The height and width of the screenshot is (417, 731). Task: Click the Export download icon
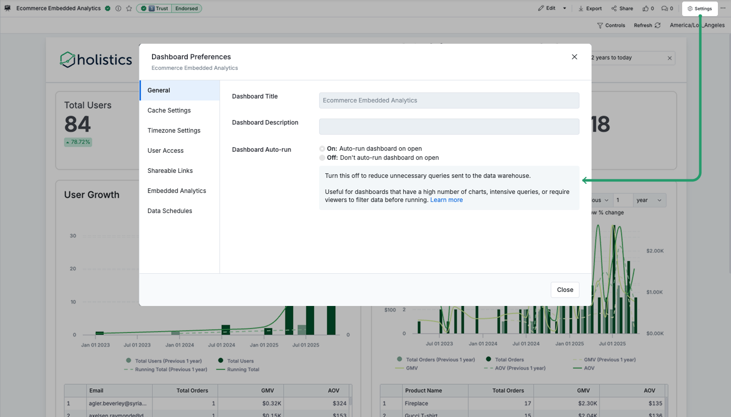[x=580, y=9]
